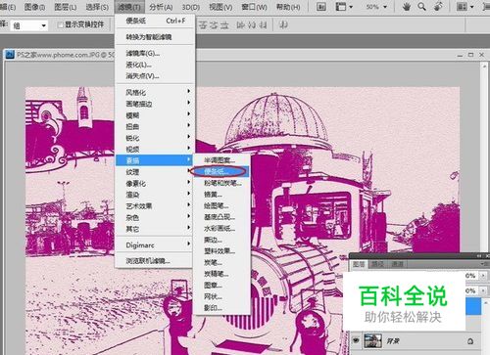Open the Arrange Documents icon
Screen dimensions: 490x355
[x=465, y=7]
